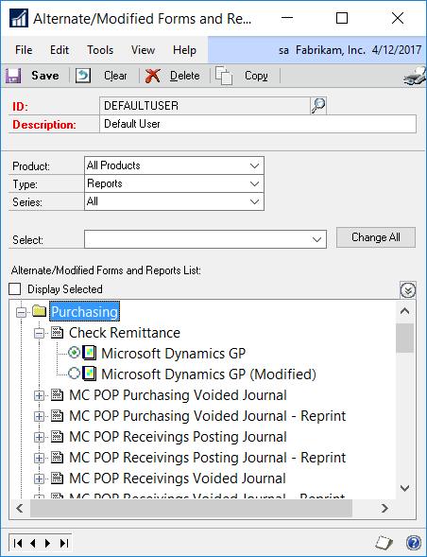The height and width of the screenshot is (557, 427).
Task: Click the Delete button label
Action: coord(184,76)
